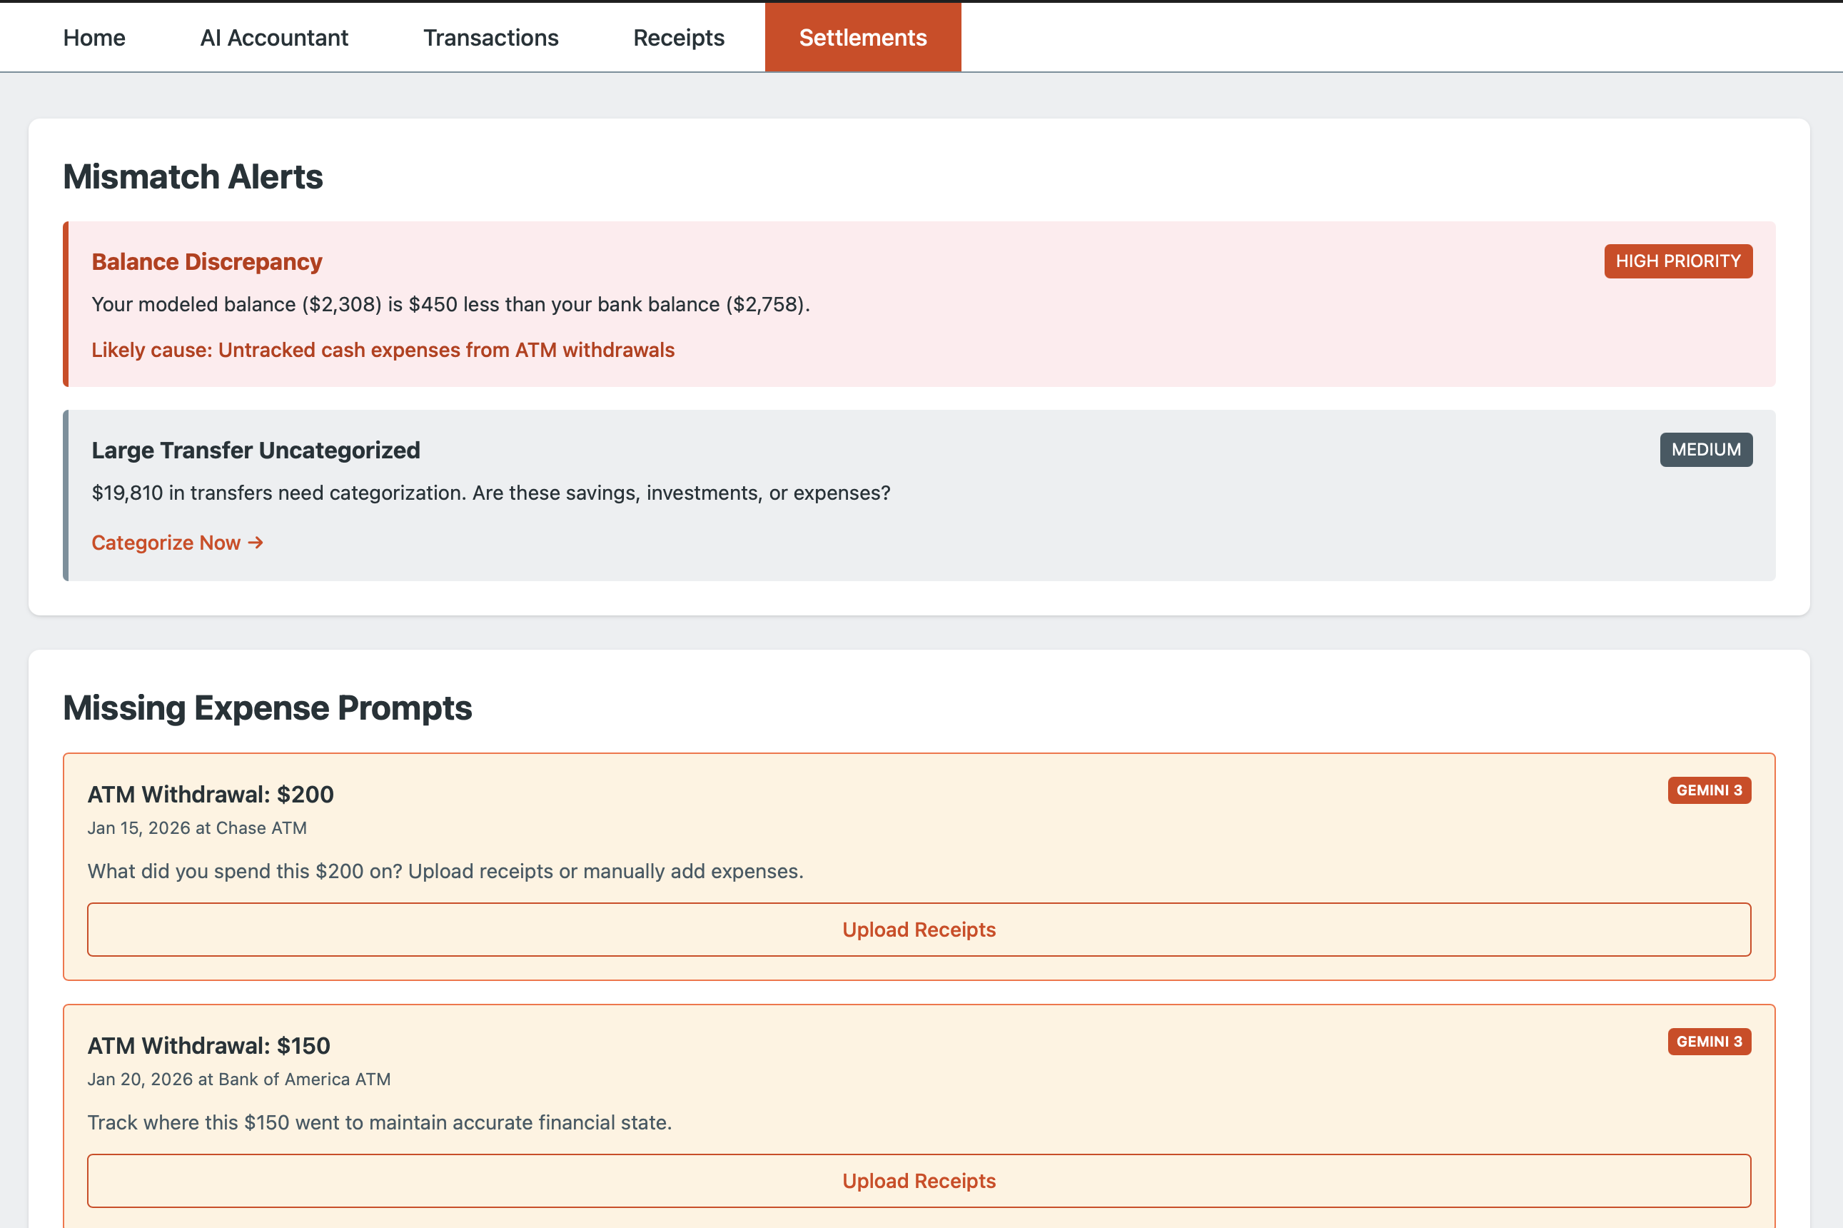This screenshot has width=1843, height=1228.
Task: Click the Missing Expense Prompts heading
Action: tap(267, 708)
